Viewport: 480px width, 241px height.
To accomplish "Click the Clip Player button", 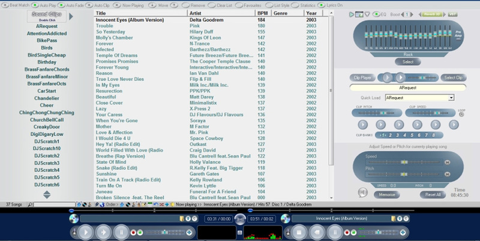I will click(x=362, y=78).
